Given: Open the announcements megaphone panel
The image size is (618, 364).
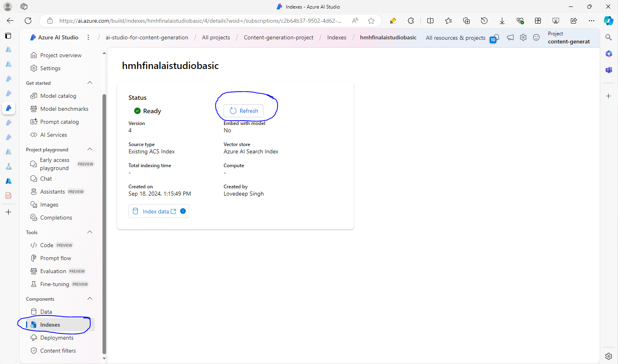Looking at the screenshot, I should 510,37.
